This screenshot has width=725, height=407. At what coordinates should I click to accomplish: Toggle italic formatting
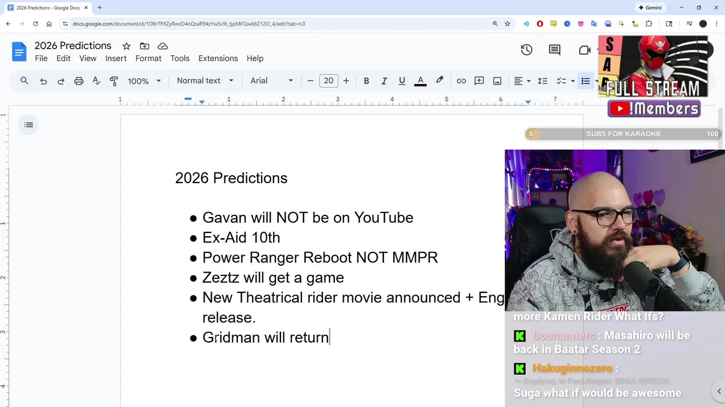(x=384, y=81)
